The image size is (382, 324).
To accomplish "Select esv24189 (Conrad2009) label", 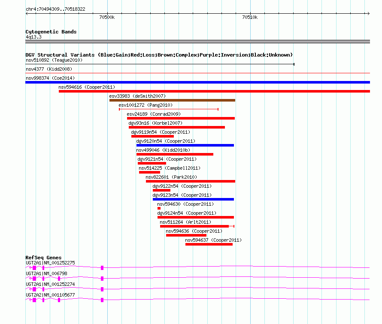I will click(x=154, y=114).
